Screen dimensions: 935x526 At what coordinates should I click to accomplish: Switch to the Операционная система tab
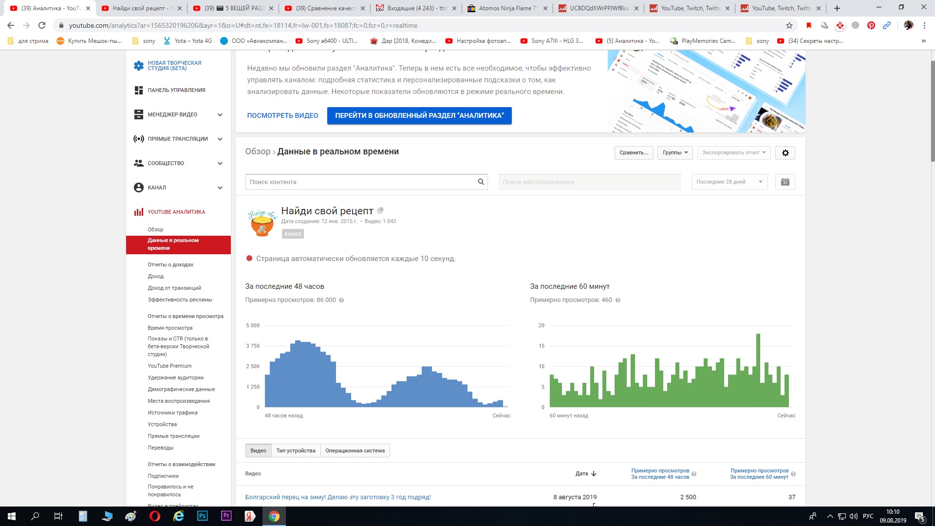pos(355,451)
